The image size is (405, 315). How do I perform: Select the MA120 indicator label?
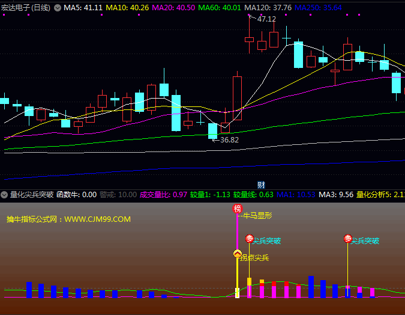tap(268, 8)
